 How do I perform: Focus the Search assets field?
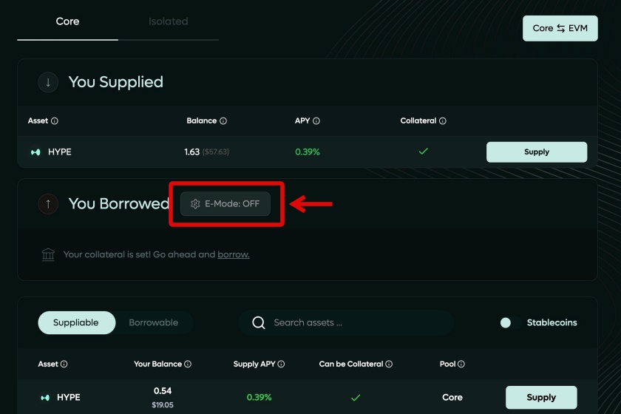(x=346, y=322)
